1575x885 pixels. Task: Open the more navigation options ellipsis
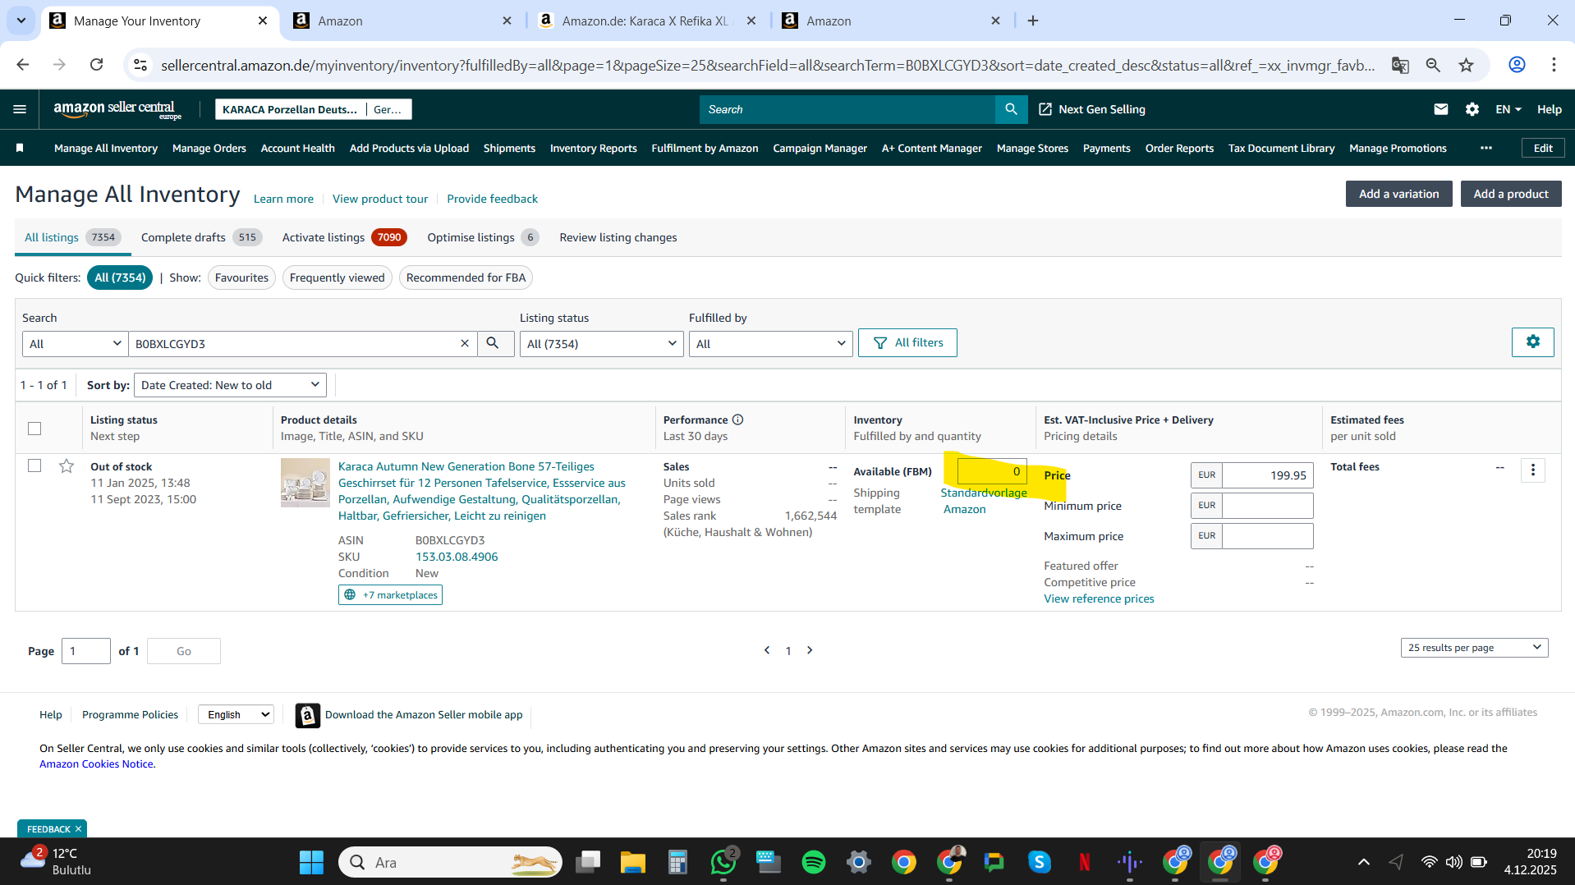[x=1485, y=148]
